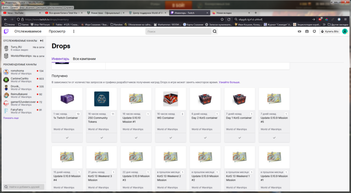Click the Day 1 KotS container image
Image resolution: width=351 pixels, height=193 pixels.
(x=240, y=99)
